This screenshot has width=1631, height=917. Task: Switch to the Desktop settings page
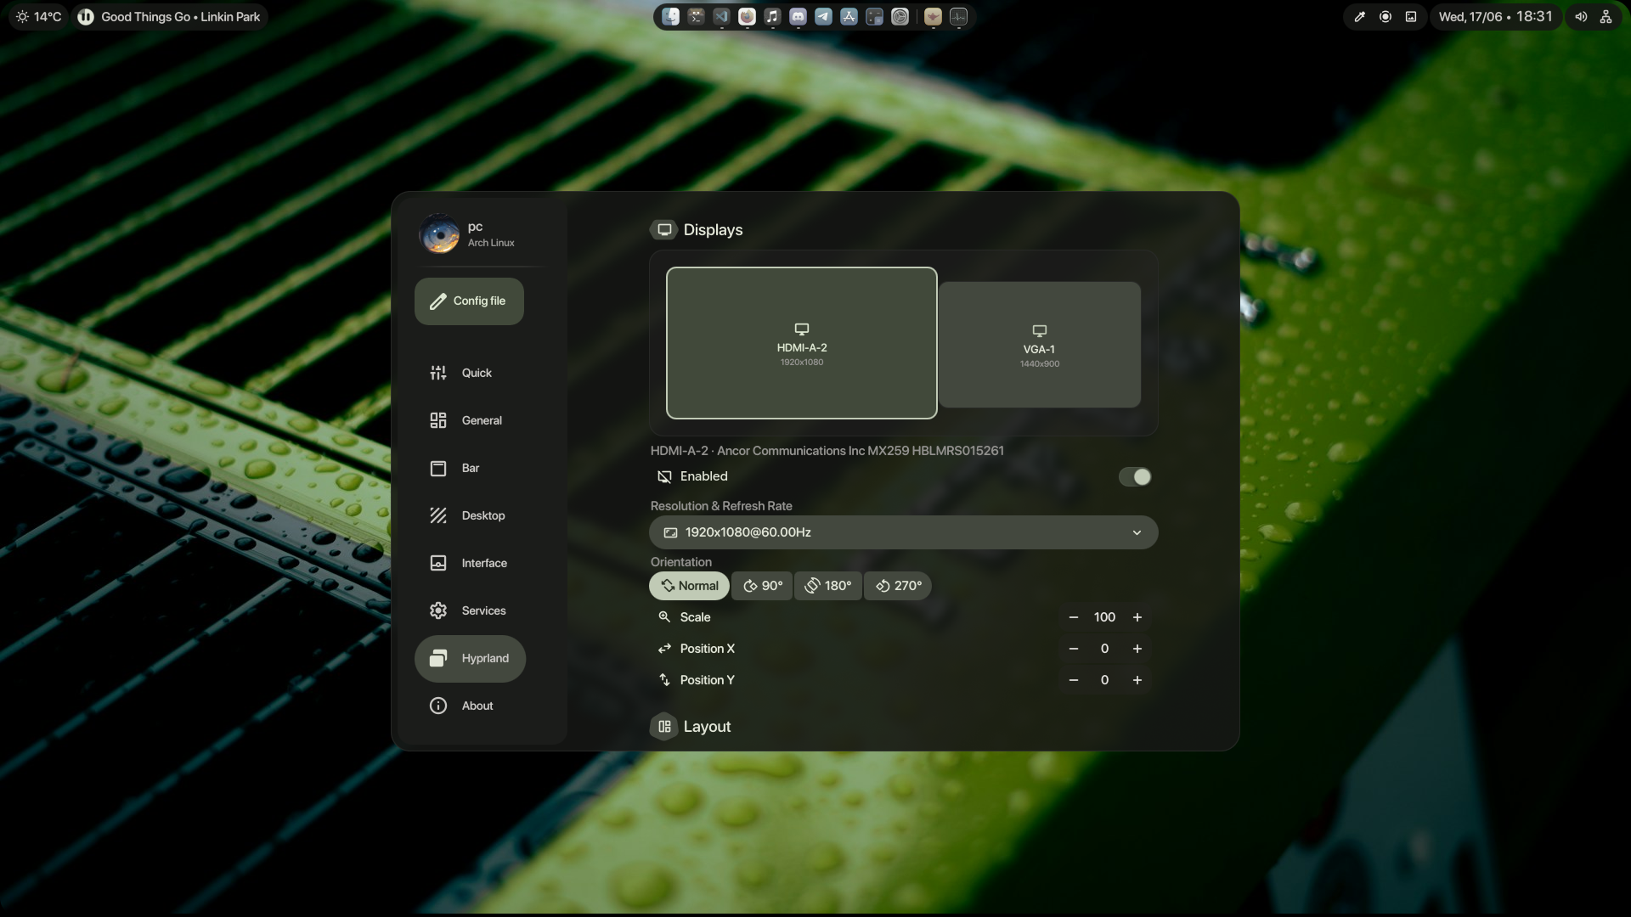470,515
